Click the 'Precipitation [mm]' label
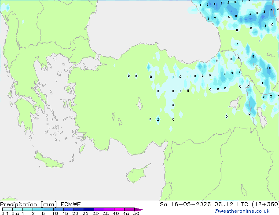This screenshot has height=215, width=279. (x=28, y=204)
